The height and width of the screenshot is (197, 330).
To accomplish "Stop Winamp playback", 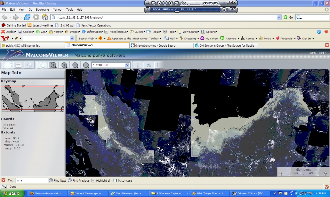I will [x=171, y=3].
